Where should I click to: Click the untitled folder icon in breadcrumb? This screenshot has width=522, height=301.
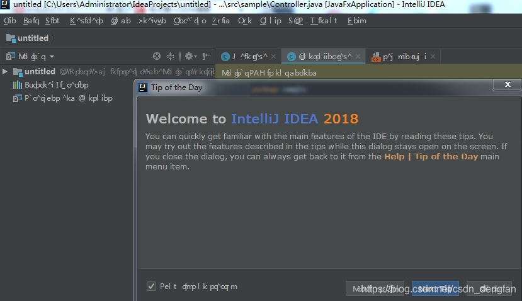(x=11, y=38)
